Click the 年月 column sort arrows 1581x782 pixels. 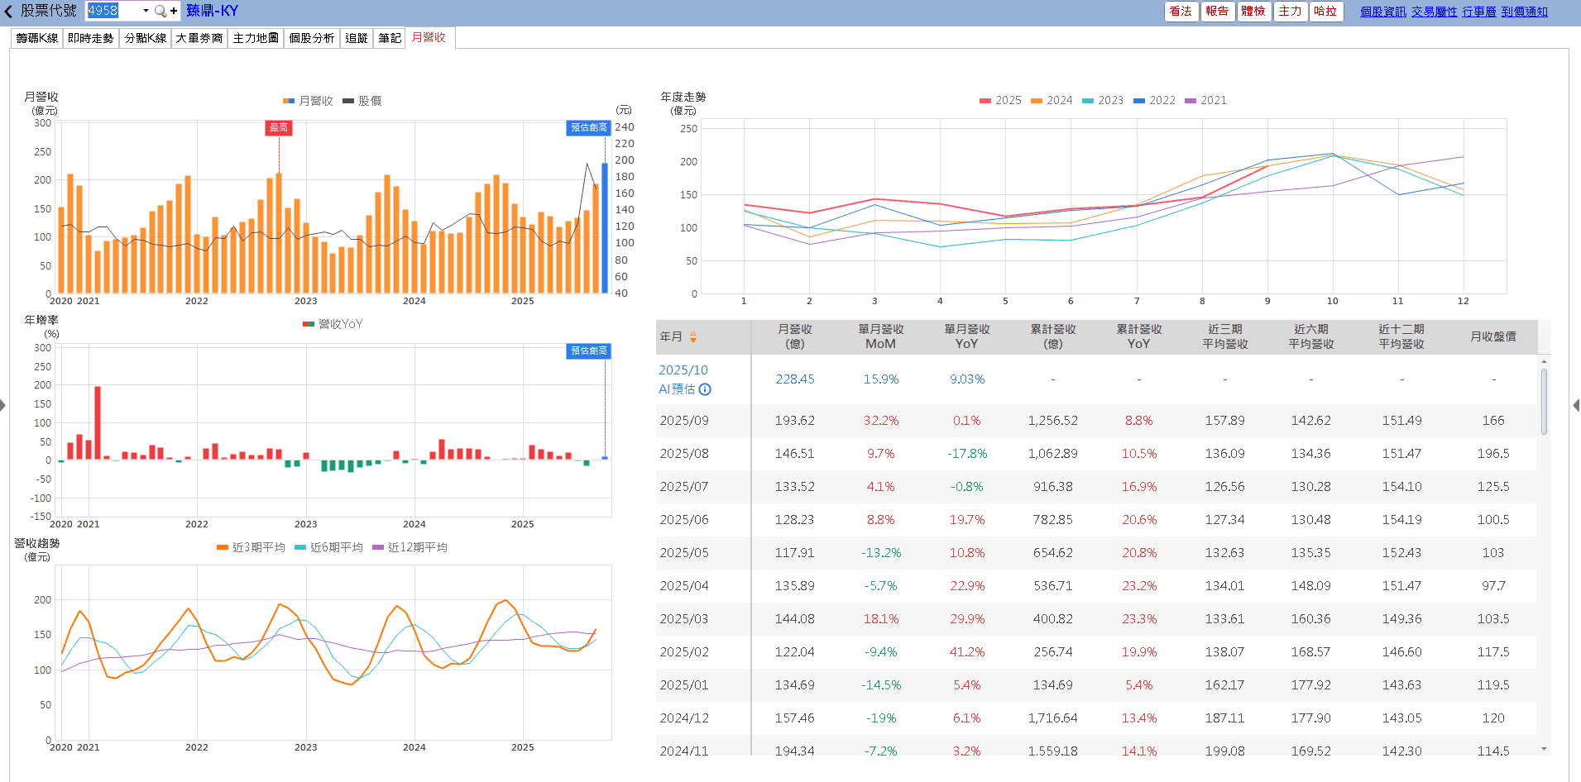click(x=693, y=337)
